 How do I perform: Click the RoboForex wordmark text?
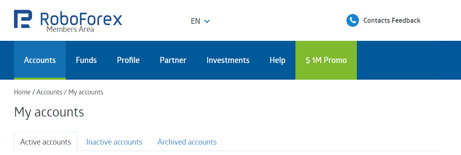81,18
